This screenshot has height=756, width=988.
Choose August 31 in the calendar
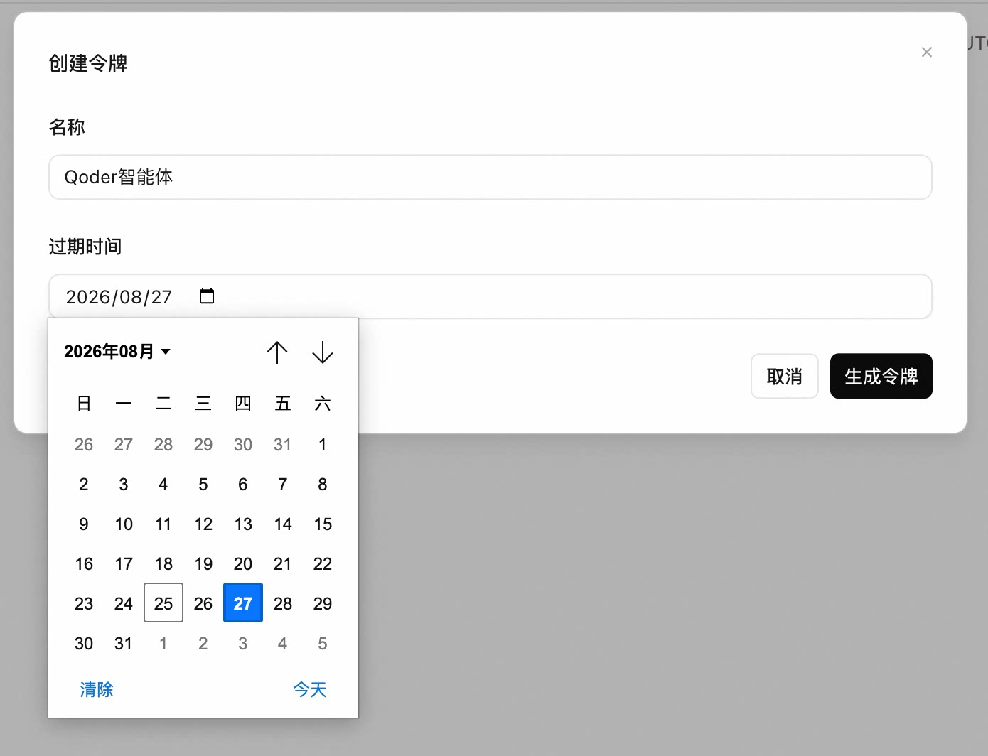[x=124, y=643]
